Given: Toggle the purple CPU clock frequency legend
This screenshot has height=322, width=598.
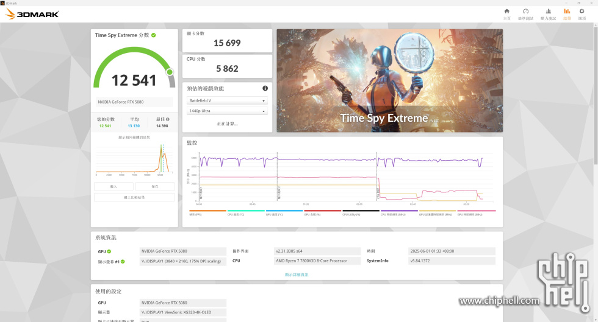Looking at the screenshot, I should click(x=399, y=212).
